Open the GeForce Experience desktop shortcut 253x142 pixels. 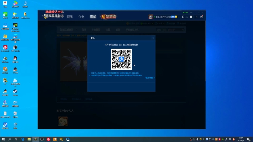point(15,27)
